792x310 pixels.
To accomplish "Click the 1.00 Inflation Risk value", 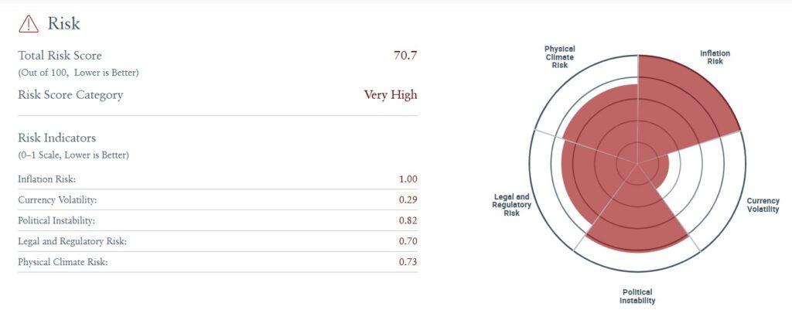I will pos(408,179).
